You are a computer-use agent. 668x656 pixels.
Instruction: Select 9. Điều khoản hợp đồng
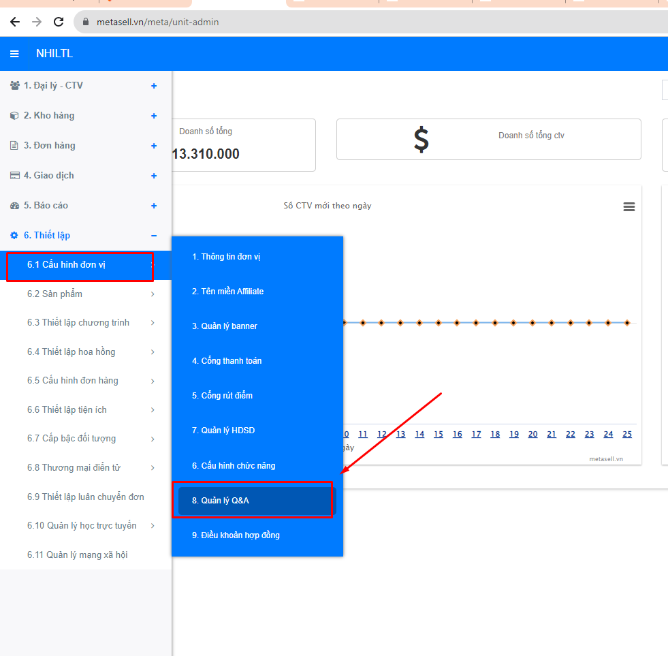pos(236,535)
